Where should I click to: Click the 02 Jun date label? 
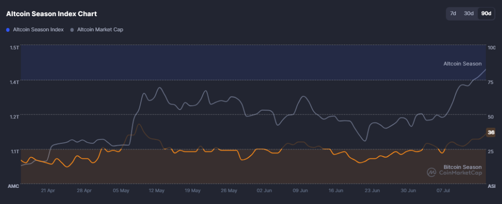point(264,191)
